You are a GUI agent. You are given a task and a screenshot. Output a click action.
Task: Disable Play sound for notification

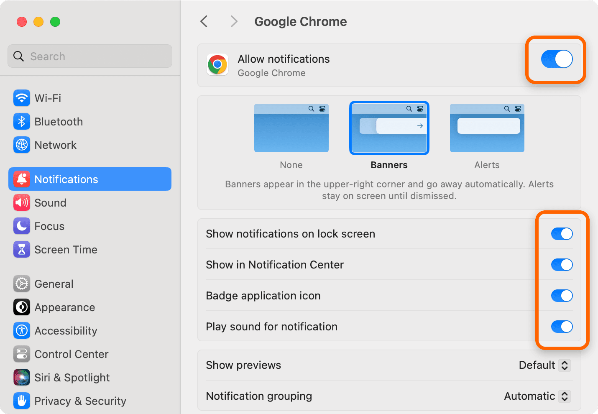click(562, 327)
